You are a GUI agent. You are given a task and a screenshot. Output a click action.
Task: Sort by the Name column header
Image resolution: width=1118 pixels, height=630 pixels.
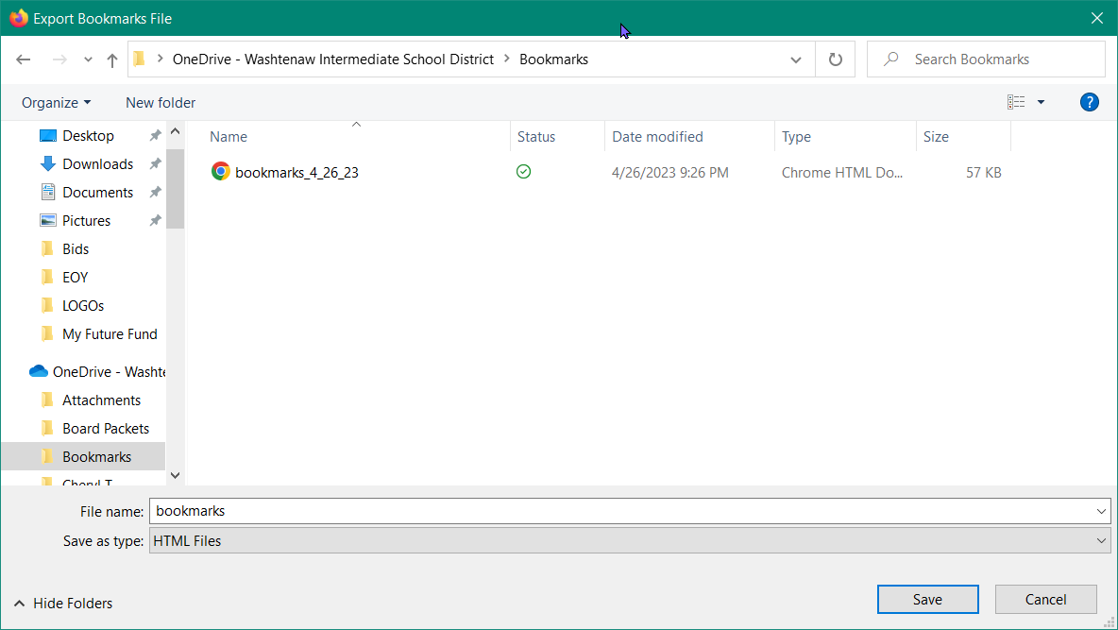(229, 137)
